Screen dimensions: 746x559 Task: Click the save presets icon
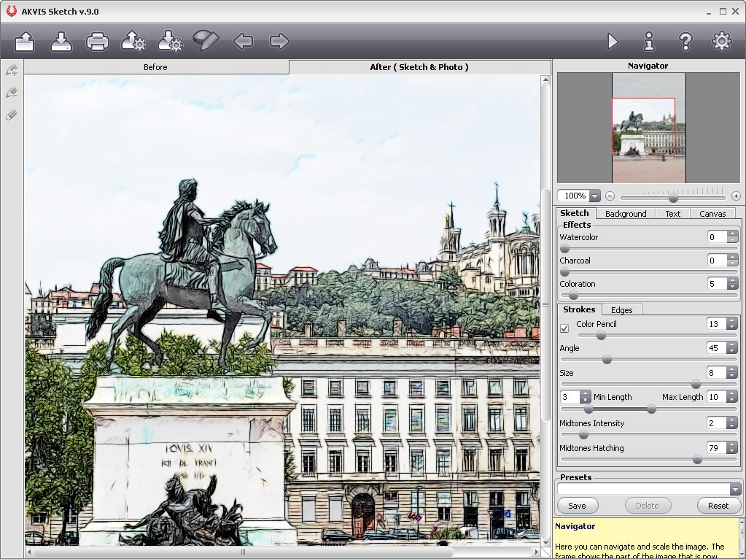pos(170,42)
